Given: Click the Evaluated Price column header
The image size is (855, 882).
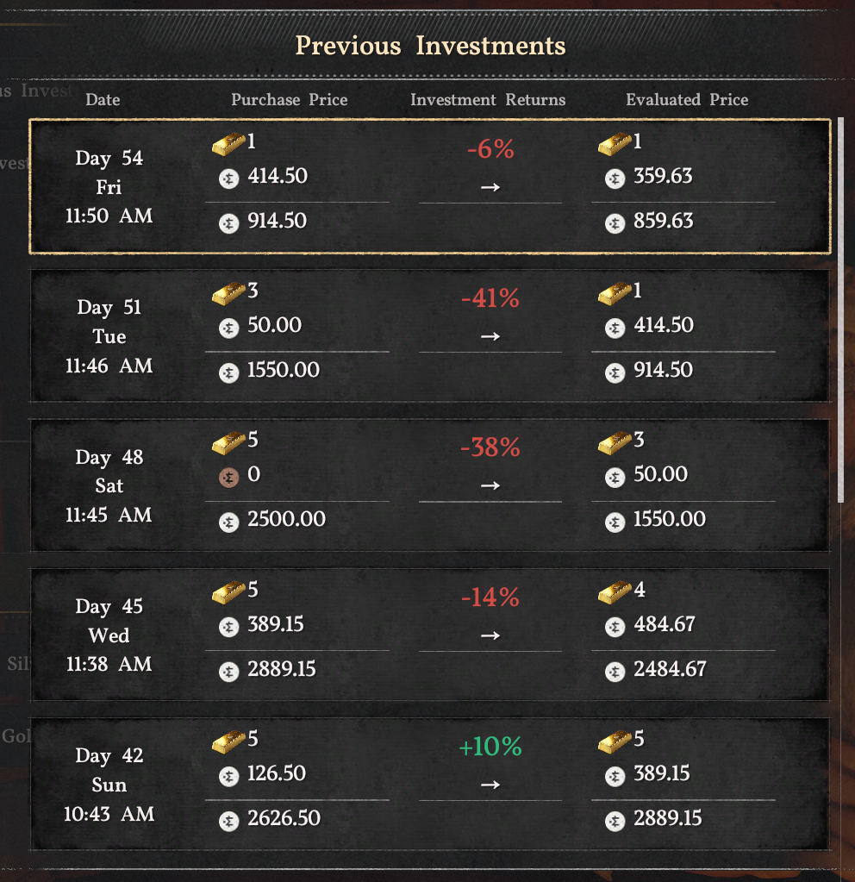Looking at the screenshot, I should [687, 100].
